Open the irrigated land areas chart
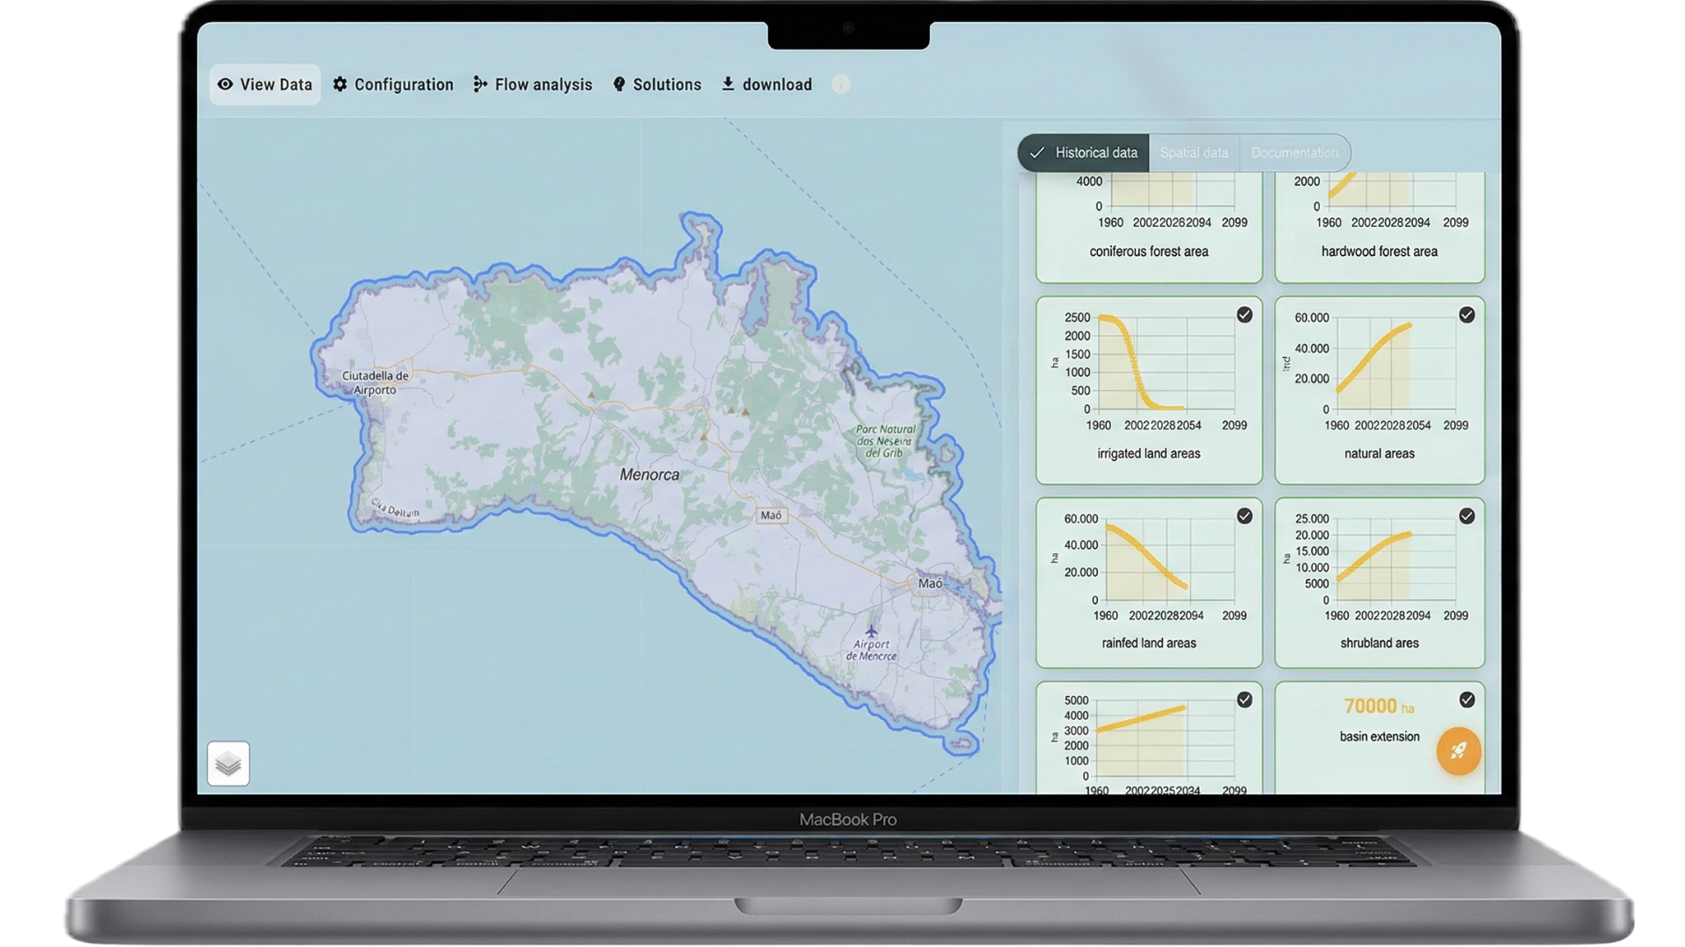 [1149, 390]
